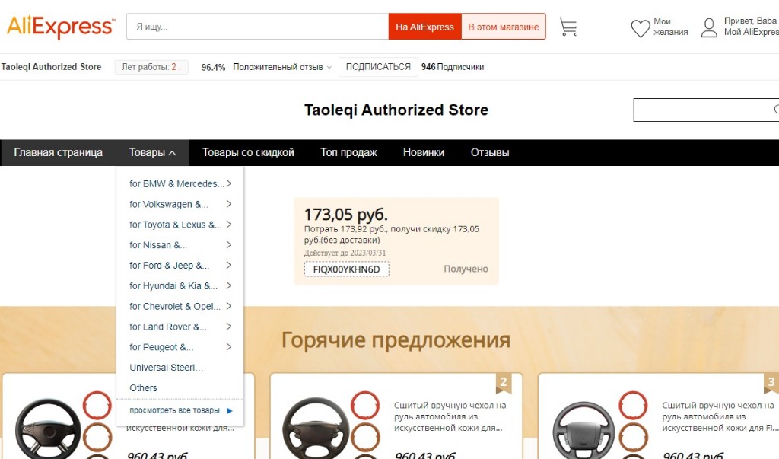Click the ПОДПИСАТЬСЯ subscribe button

378,67
